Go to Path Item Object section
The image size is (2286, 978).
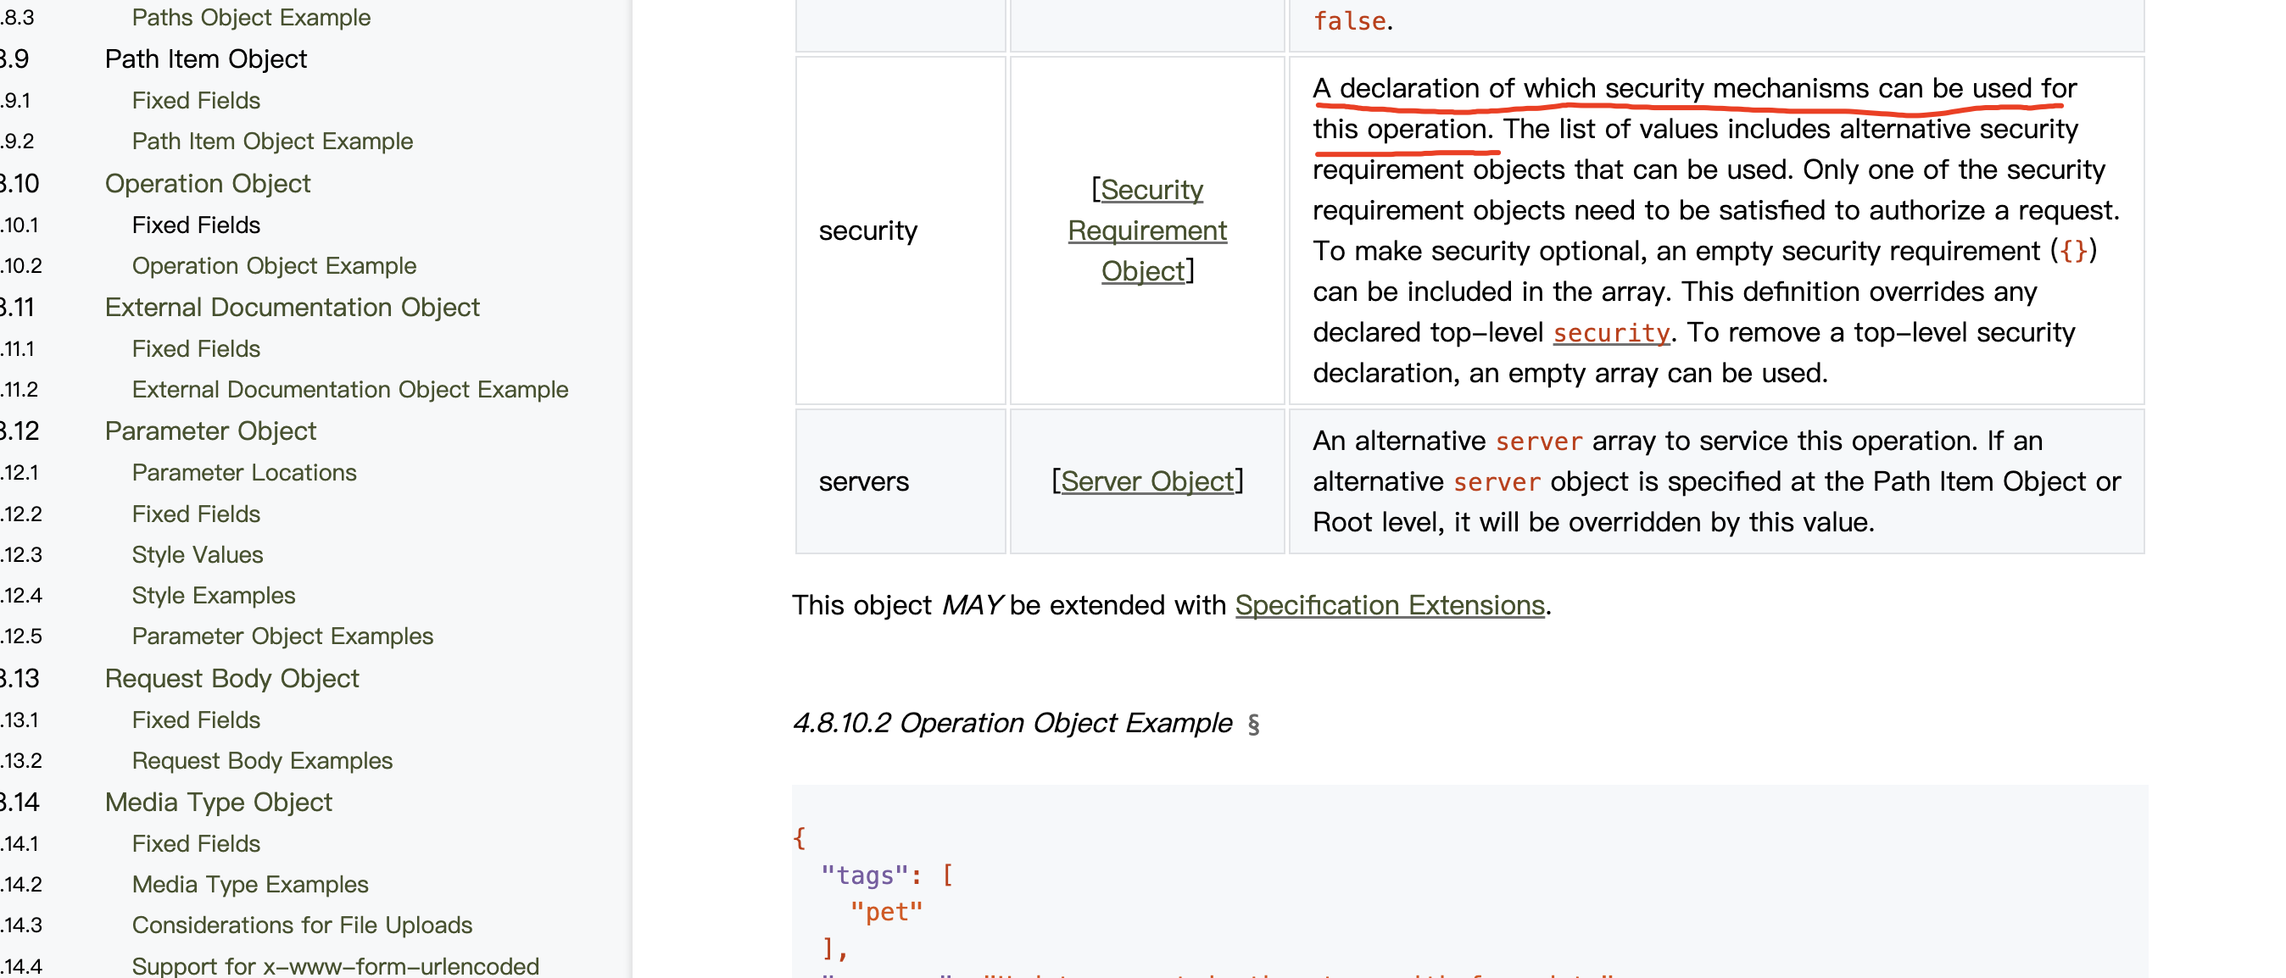tap(206, 58)
